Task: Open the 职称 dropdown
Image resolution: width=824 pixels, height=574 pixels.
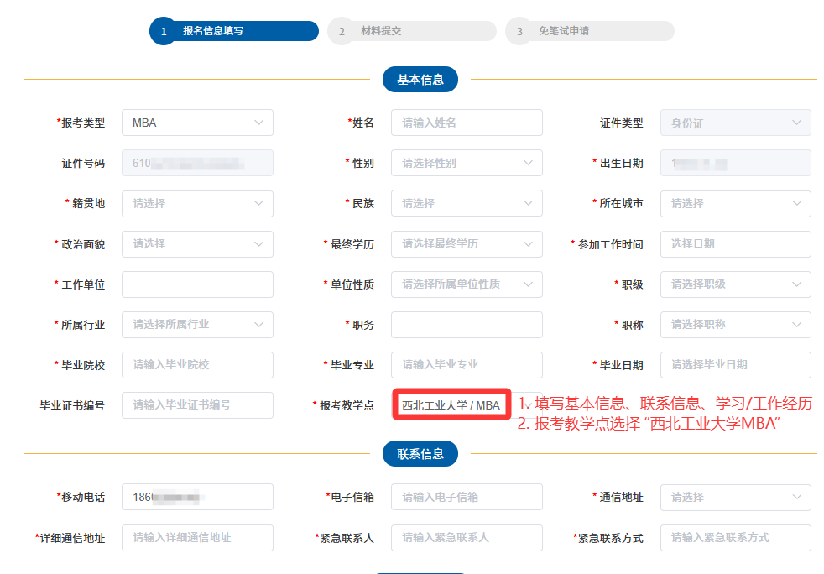Action: 734,324
